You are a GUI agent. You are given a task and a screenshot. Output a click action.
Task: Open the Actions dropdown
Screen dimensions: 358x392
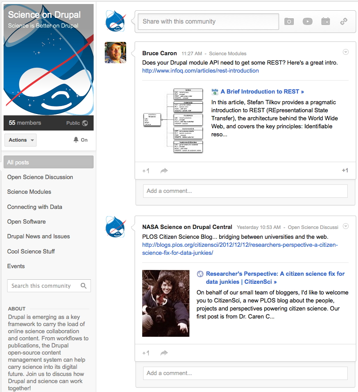20,140
